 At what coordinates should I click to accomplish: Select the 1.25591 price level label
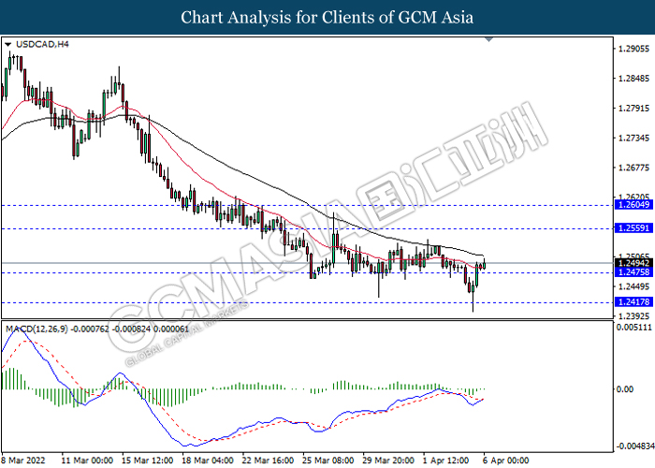[x=633, y=228]
